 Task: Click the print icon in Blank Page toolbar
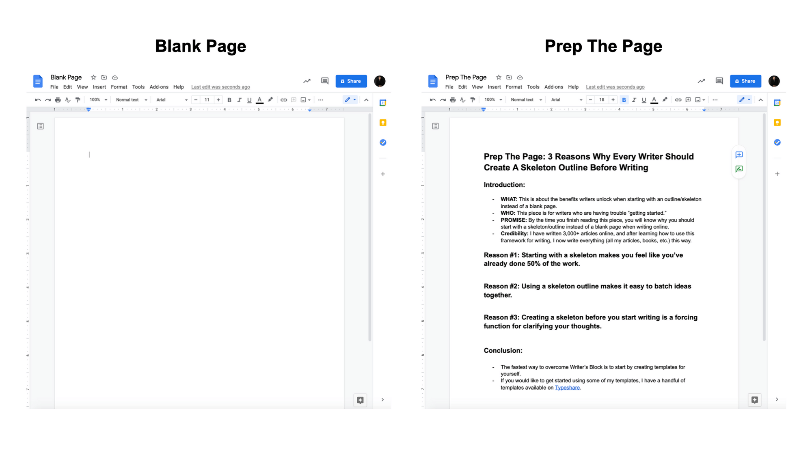point(58,100)
